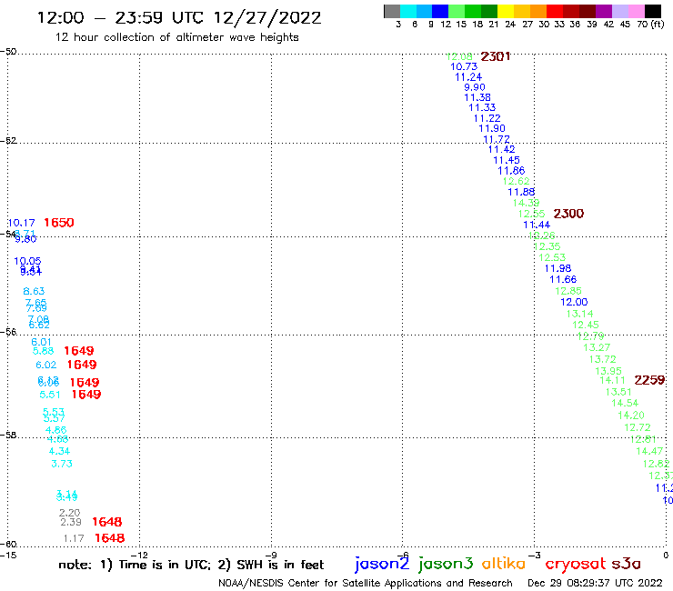Click the gray 2.20 wave height value
This screenshot has height=591, width=673.
click(69, 513)
